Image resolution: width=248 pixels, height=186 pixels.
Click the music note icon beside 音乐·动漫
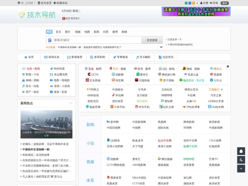pos(23,86)
